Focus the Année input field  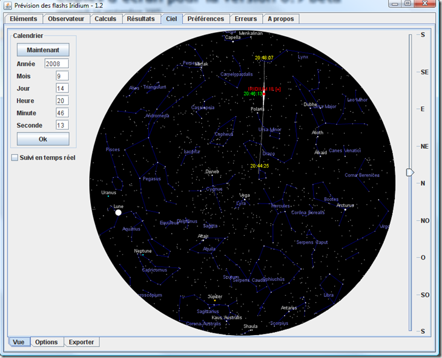(x=56, y=63)
